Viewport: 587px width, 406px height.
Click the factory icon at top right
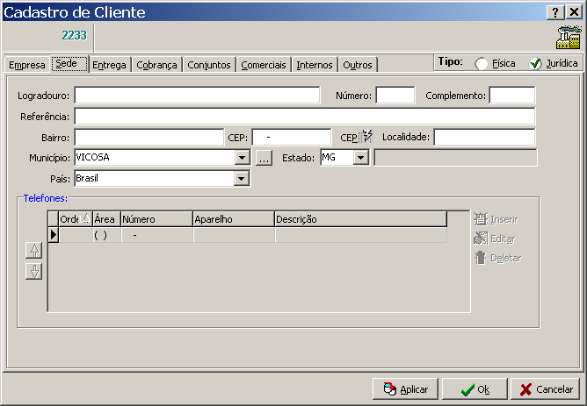pyautogui.click(x=569, y=37)
